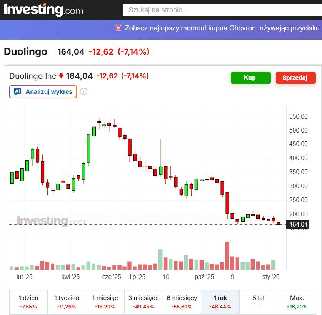Screen dimensions: 322x315
Task: Click the 250,00 price axis label
Action: coord(299,200)
